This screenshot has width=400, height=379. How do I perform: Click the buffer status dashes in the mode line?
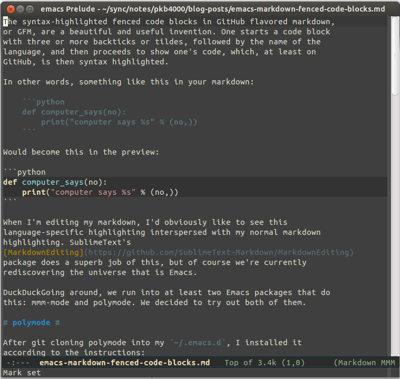(x=17, y=363)
